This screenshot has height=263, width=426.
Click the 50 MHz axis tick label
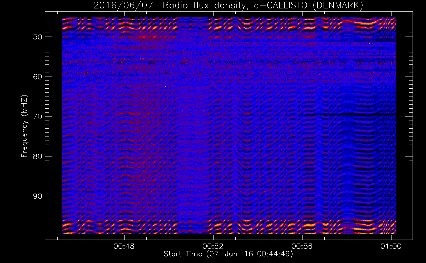37,37
